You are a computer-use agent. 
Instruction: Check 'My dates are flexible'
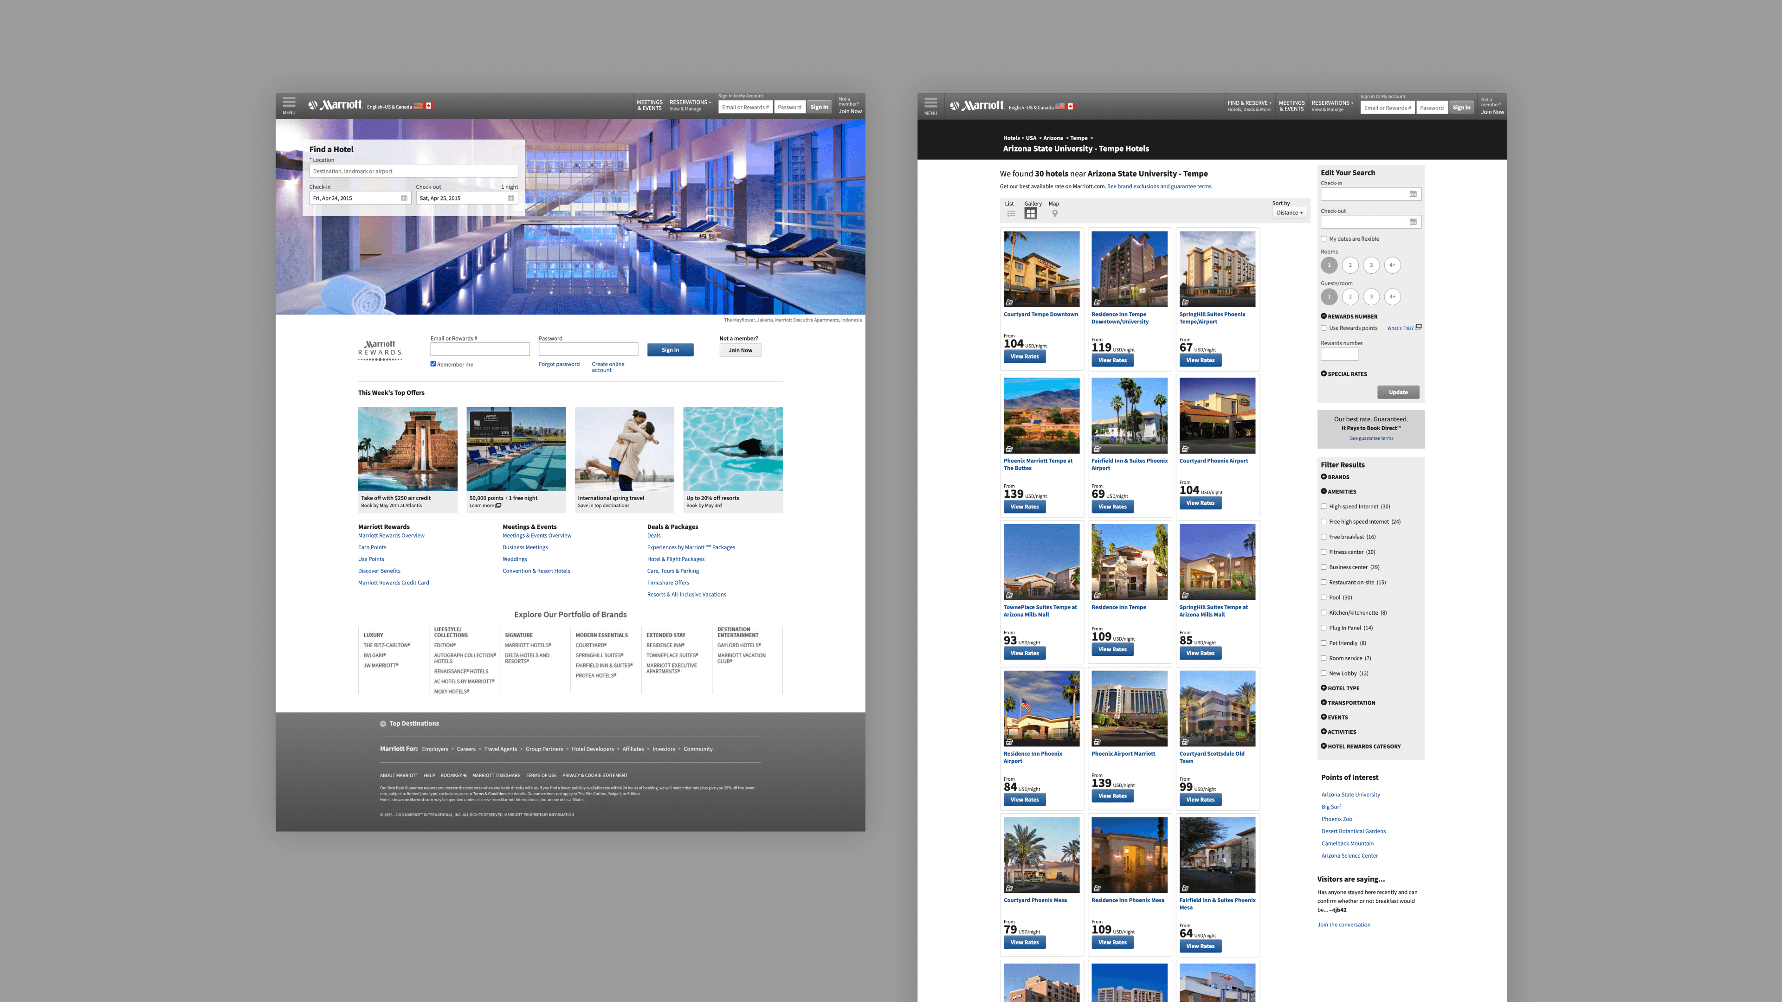click(x=1324, y=239)
